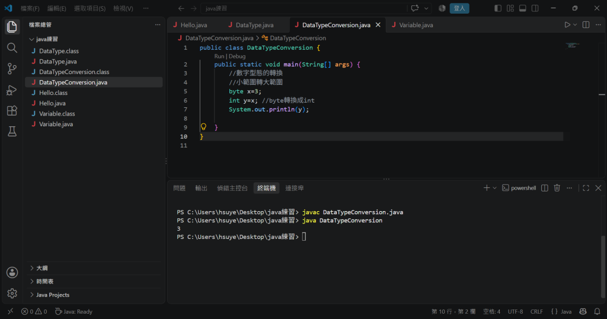This screenshot has height=319, width=607.
Task: Click the Java: Ready status item
Action: 74,311
